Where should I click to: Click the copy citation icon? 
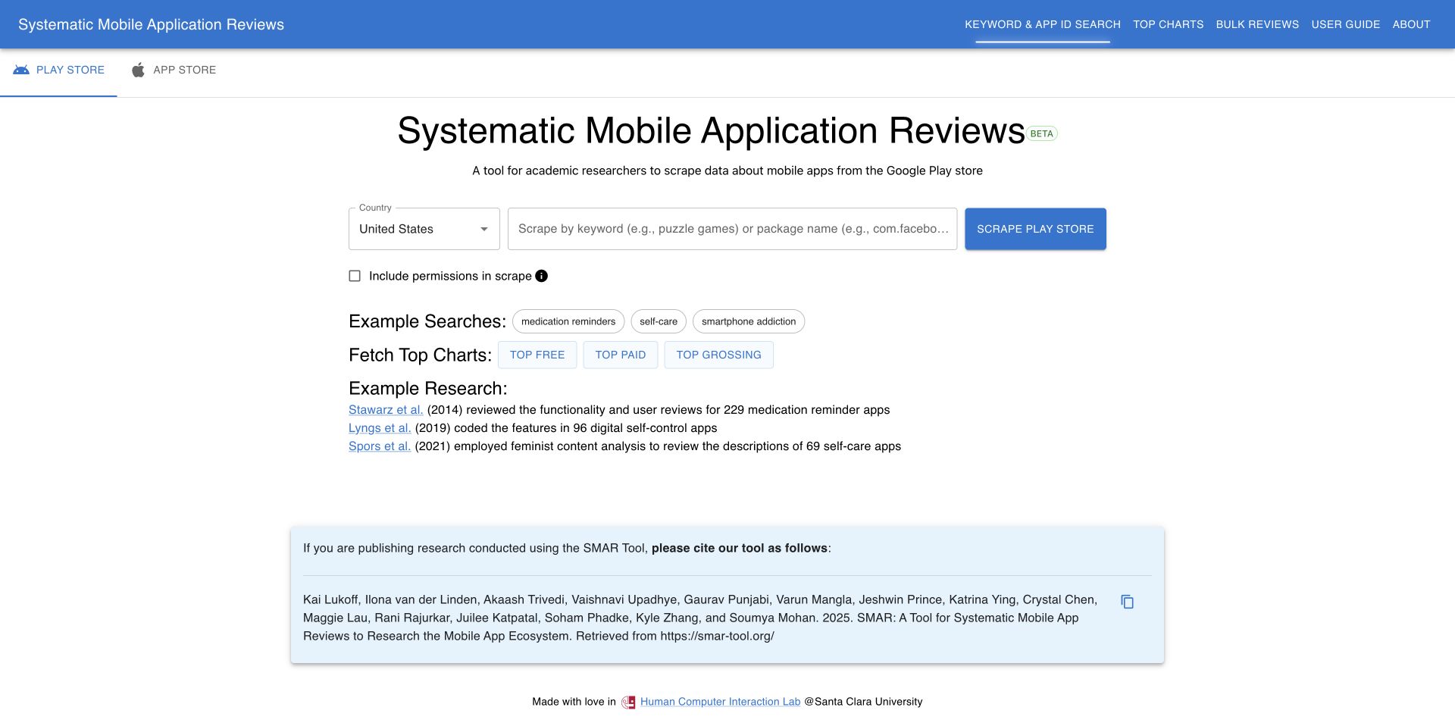1127,602
